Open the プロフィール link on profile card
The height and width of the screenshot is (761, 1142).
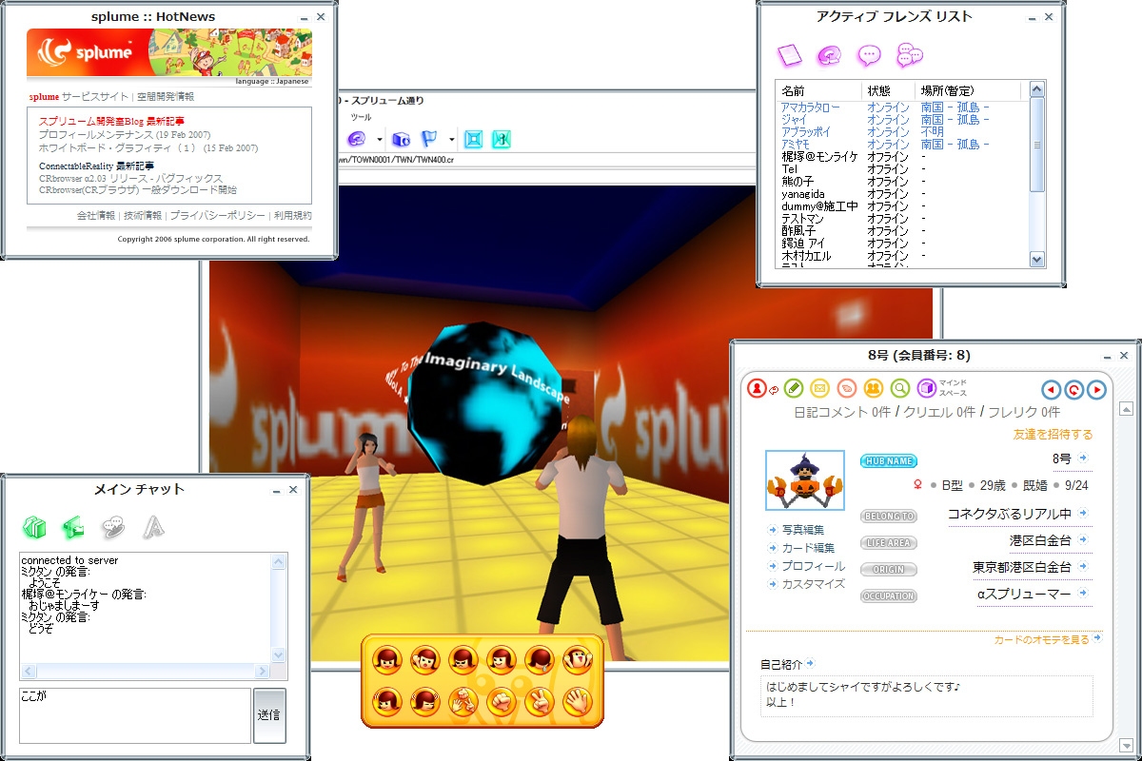pos(813,566)
